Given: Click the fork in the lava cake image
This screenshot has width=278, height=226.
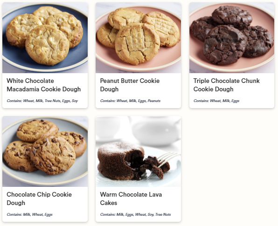Looking at the screenshot, I should [x=168, y=158].
